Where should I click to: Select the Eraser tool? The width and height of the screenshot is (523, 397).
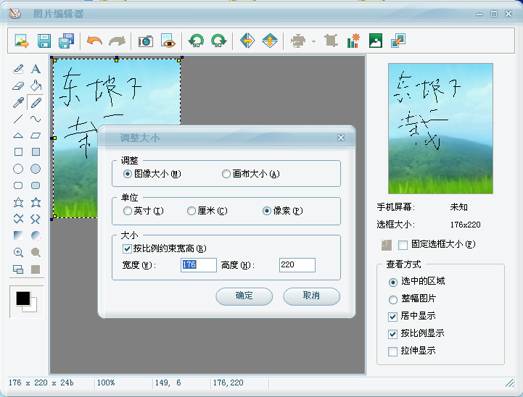[x=18, y=86]
